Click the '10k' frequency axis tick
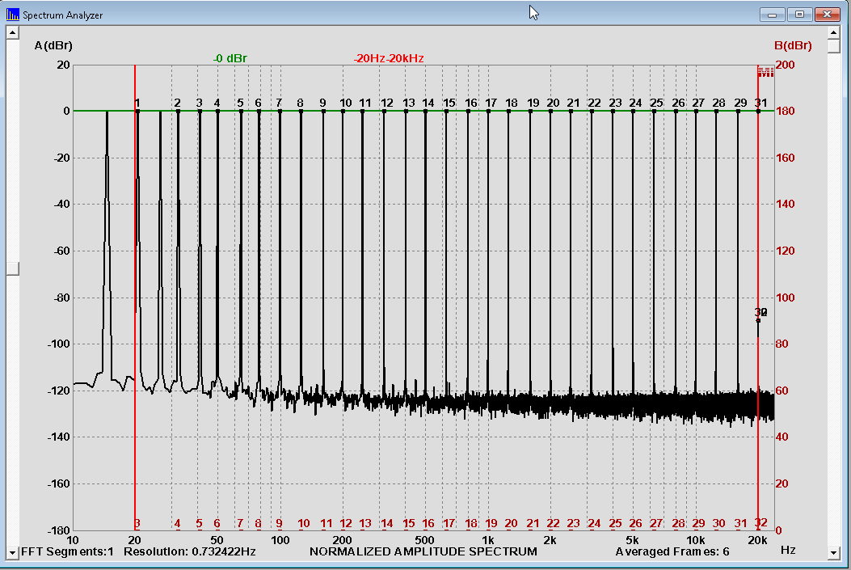The width and height of the screenshot is (851, 570). [695, 540]
